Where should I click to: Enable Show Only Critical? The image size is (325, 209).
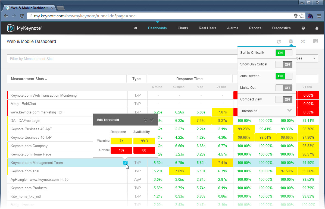point(284,64)
